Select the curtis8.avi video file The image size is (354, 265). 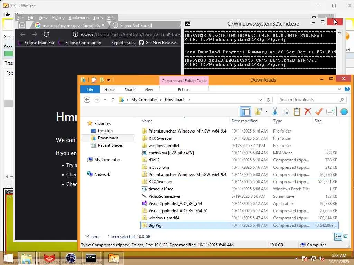point(239,153)
